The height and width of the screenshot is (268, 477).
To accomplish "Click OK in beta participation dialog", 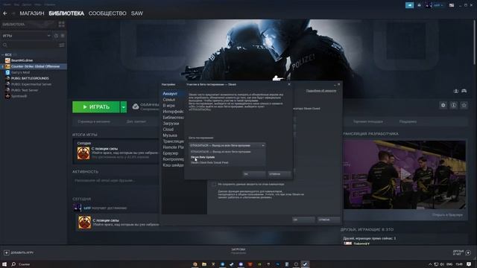I will (x=254, y=174).
